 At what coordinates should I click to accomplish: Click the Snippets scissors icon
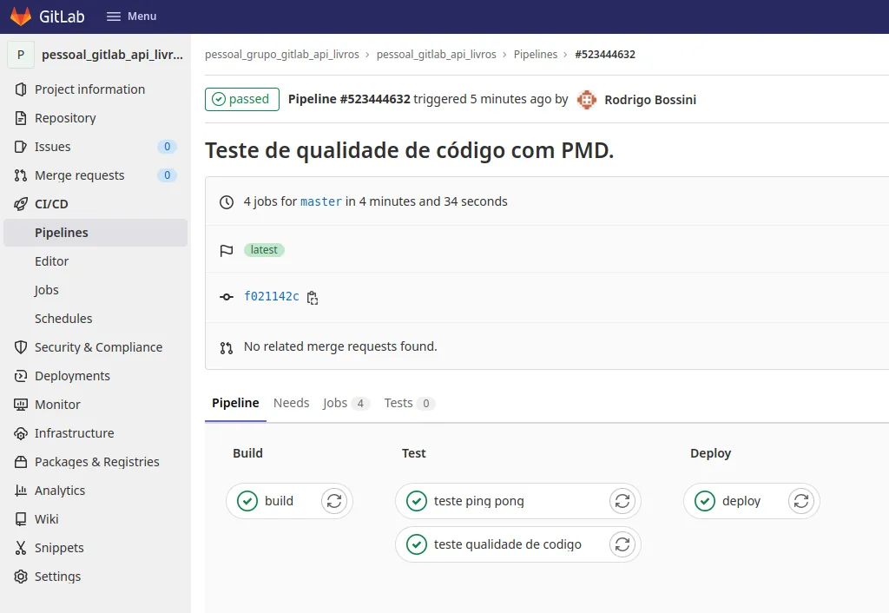(x=21, y=548)
